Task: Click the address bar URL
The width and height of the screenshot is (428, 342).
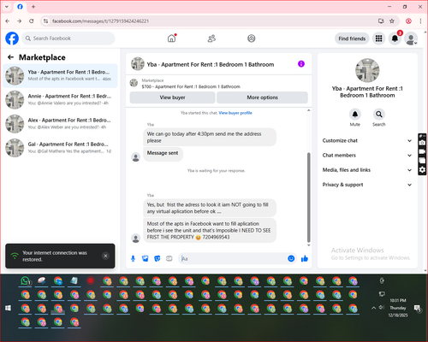Action: (101, 21)
